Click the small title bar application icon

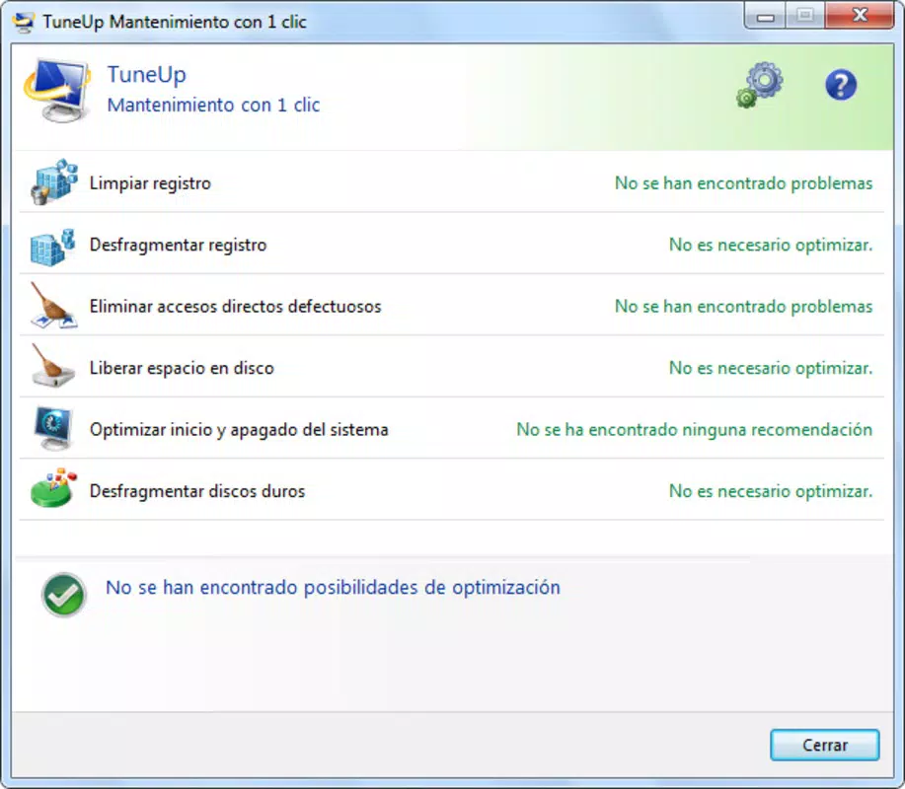(24, 22)
